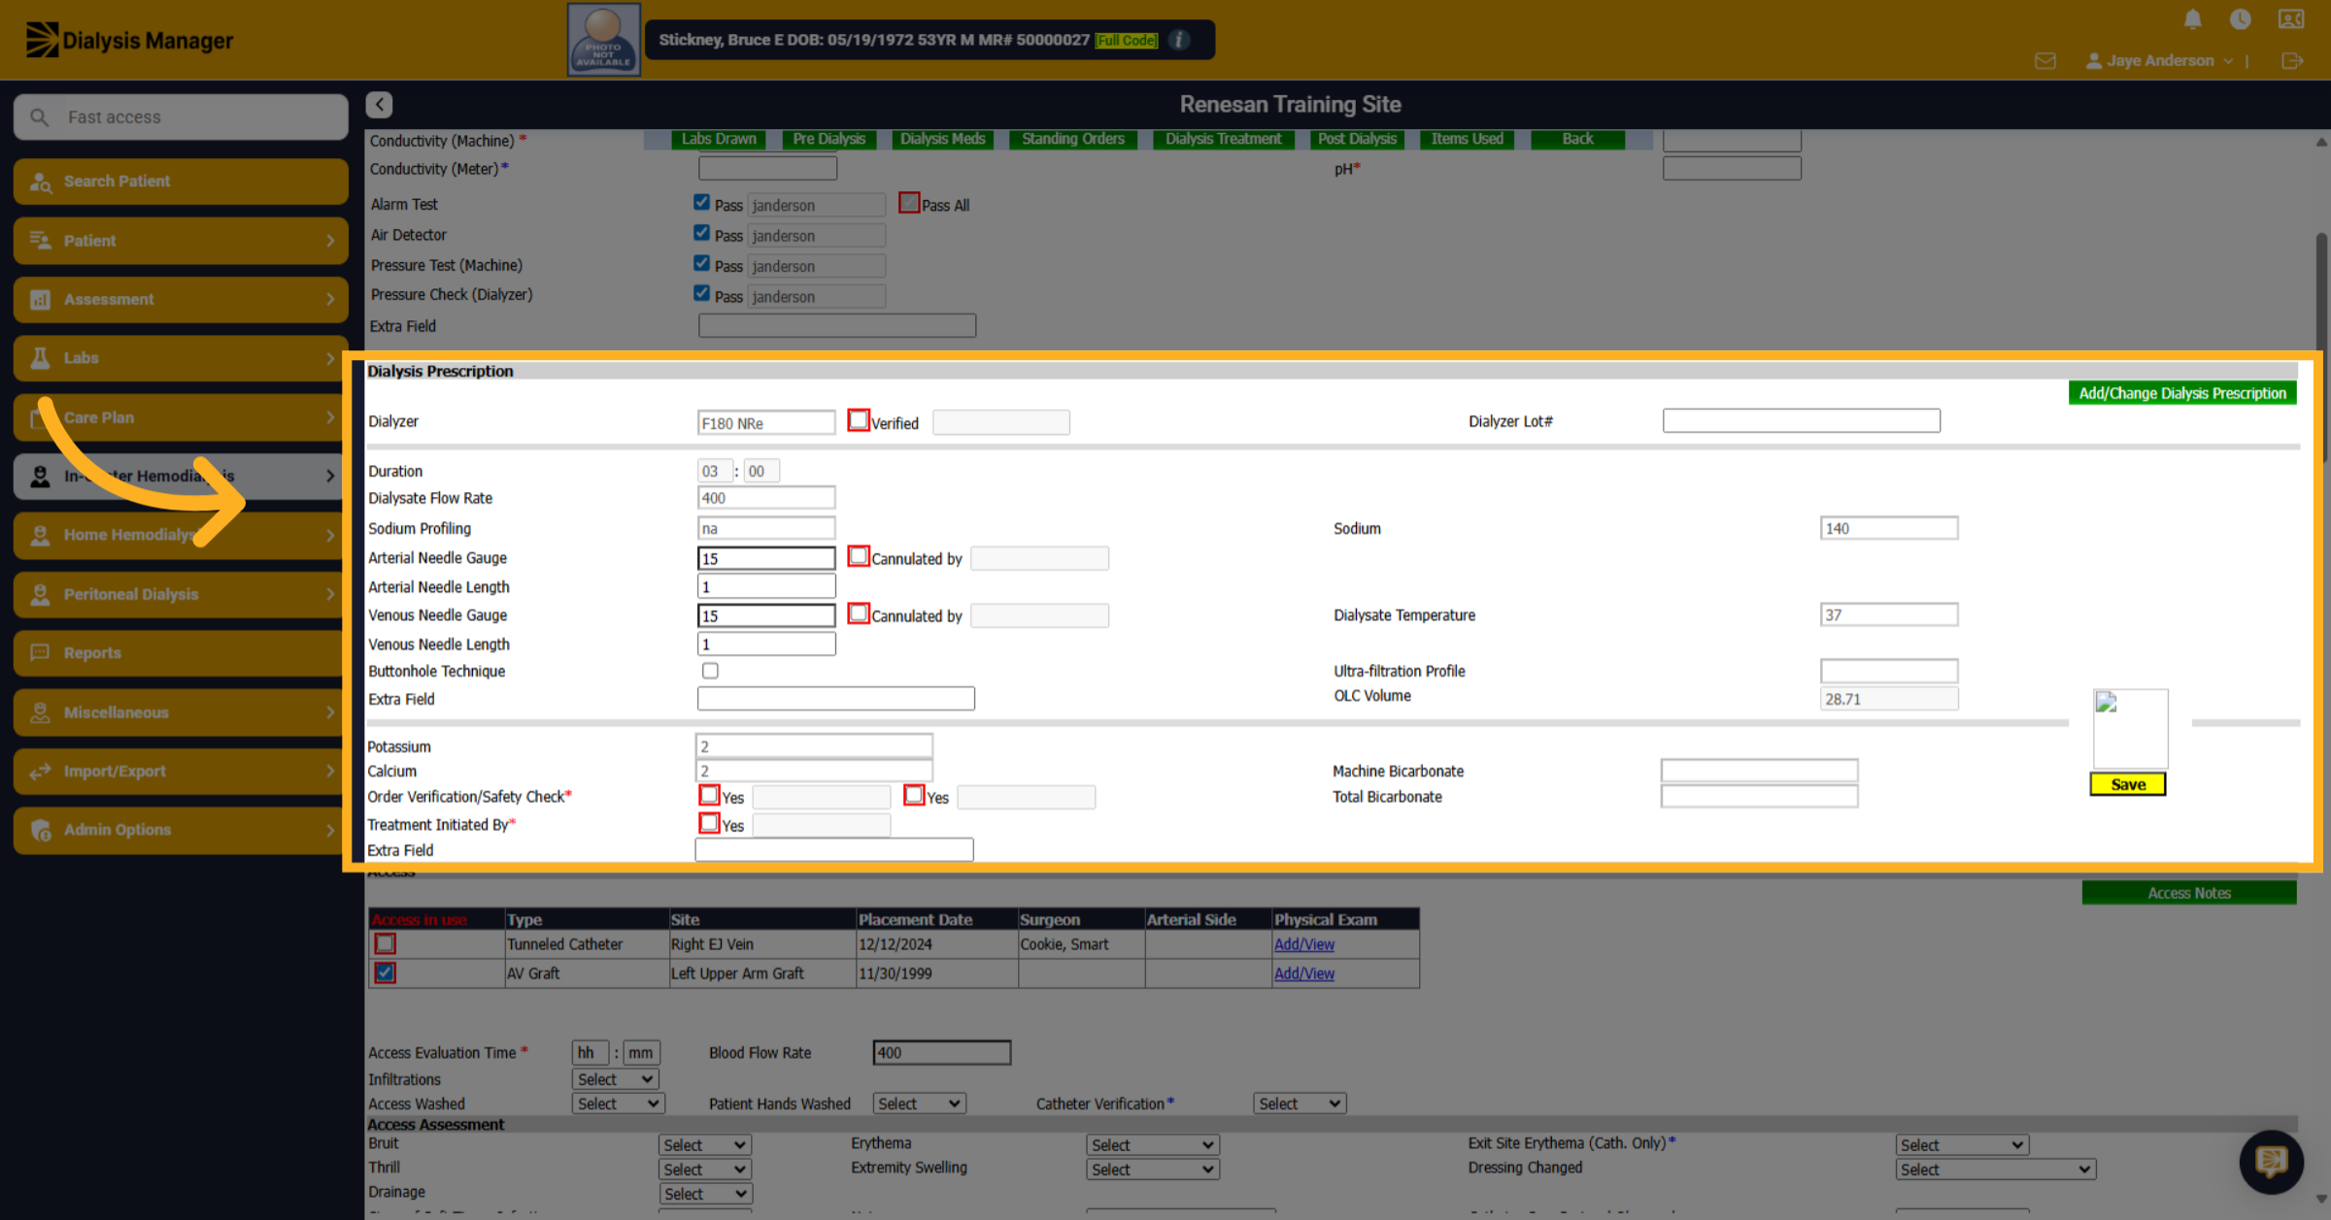Image resolution: width=2331 pixels, height=1220 pixels.
Task: Click the Blood Flow Rate field
Action: (941, 1052)
